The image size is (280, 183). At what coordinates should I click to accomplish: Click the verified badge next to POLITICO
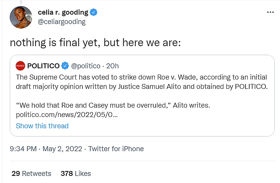pyautogui.click(x=65, y=66)
